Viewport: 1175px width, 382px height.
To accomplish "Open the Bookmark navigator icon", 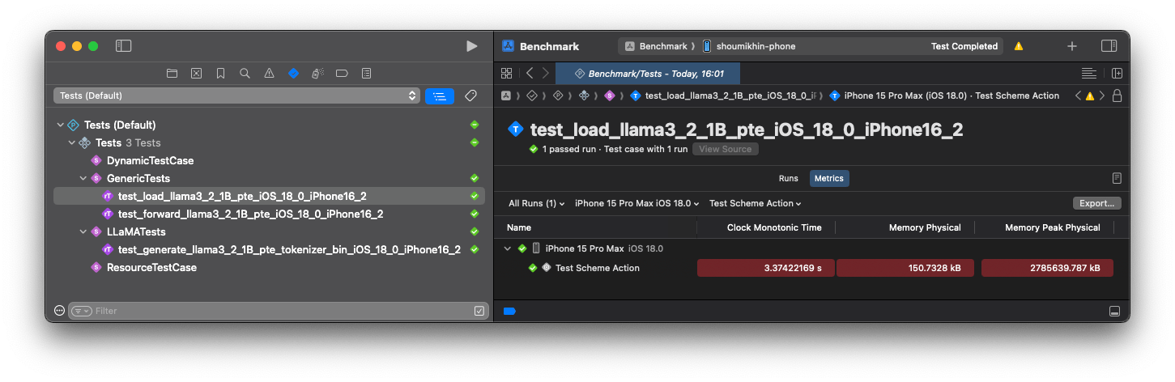I will click(220, 73).
